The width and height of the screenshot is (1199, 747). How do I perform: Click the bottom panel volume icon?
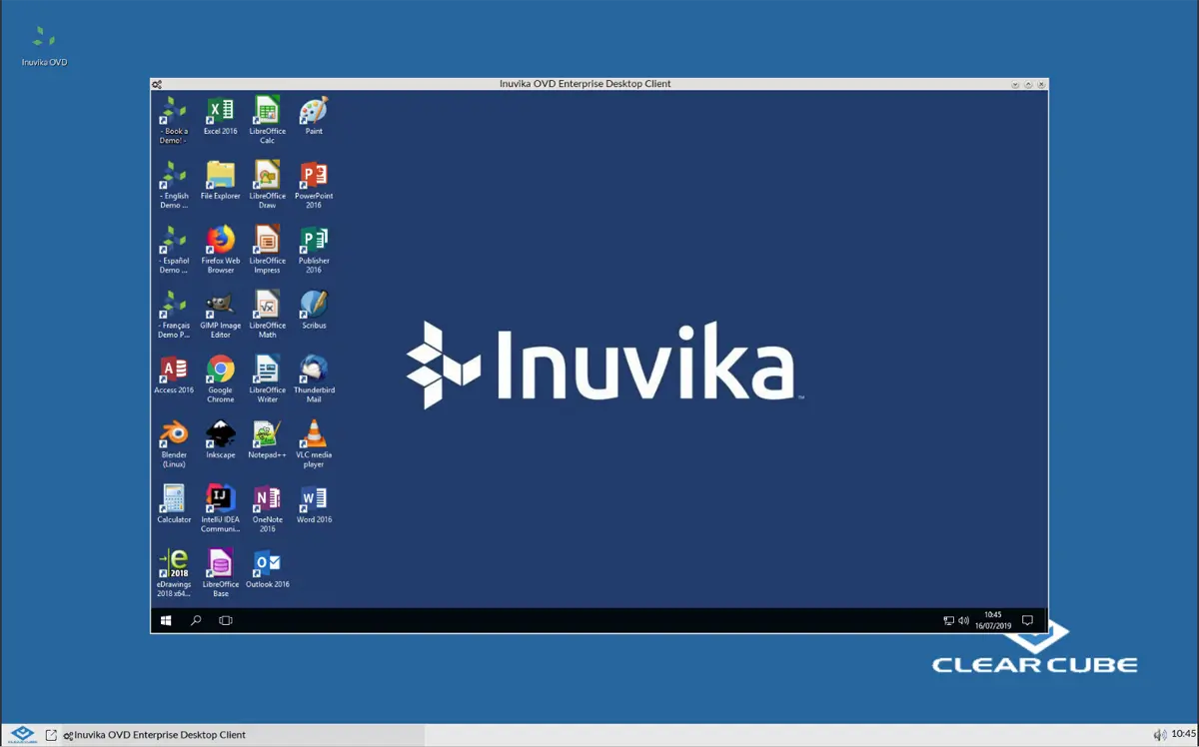(x=1159, y=735)
